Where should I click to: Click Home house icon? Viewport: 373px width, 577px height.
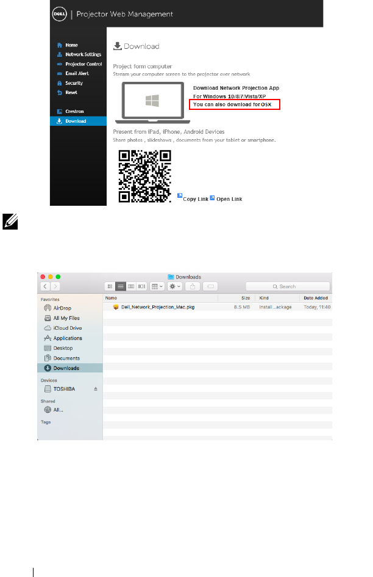tap(60, 45)
